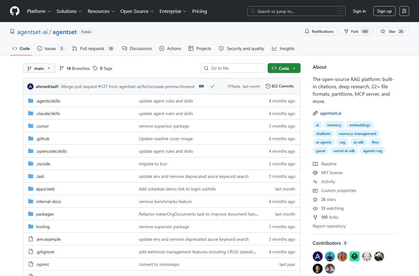The width and height of the screenshot is (419, 276).
Task: Click the branch icon beside 14 Branches
Action: (62, 68)
